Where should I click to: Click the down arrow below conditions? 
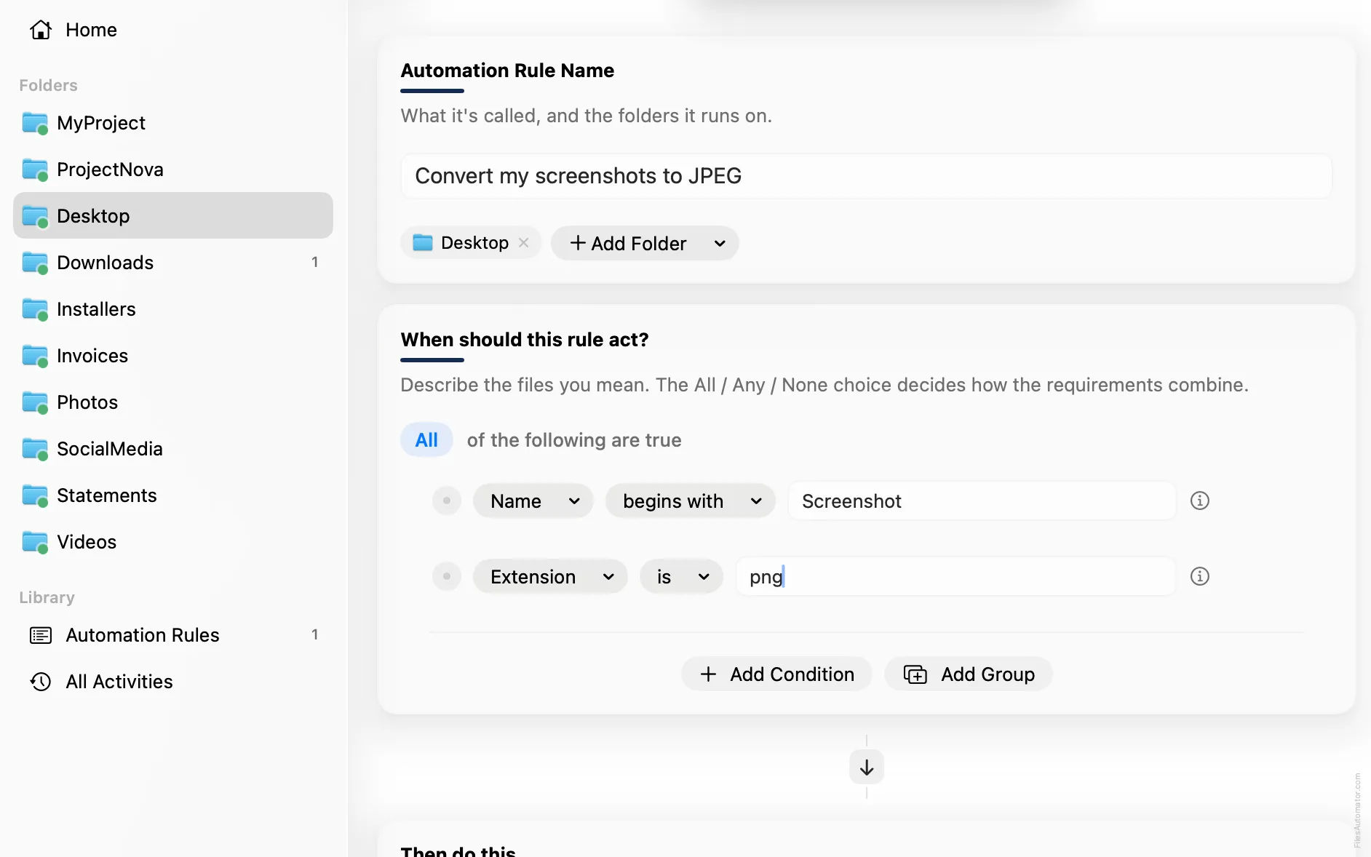point(866,768)
